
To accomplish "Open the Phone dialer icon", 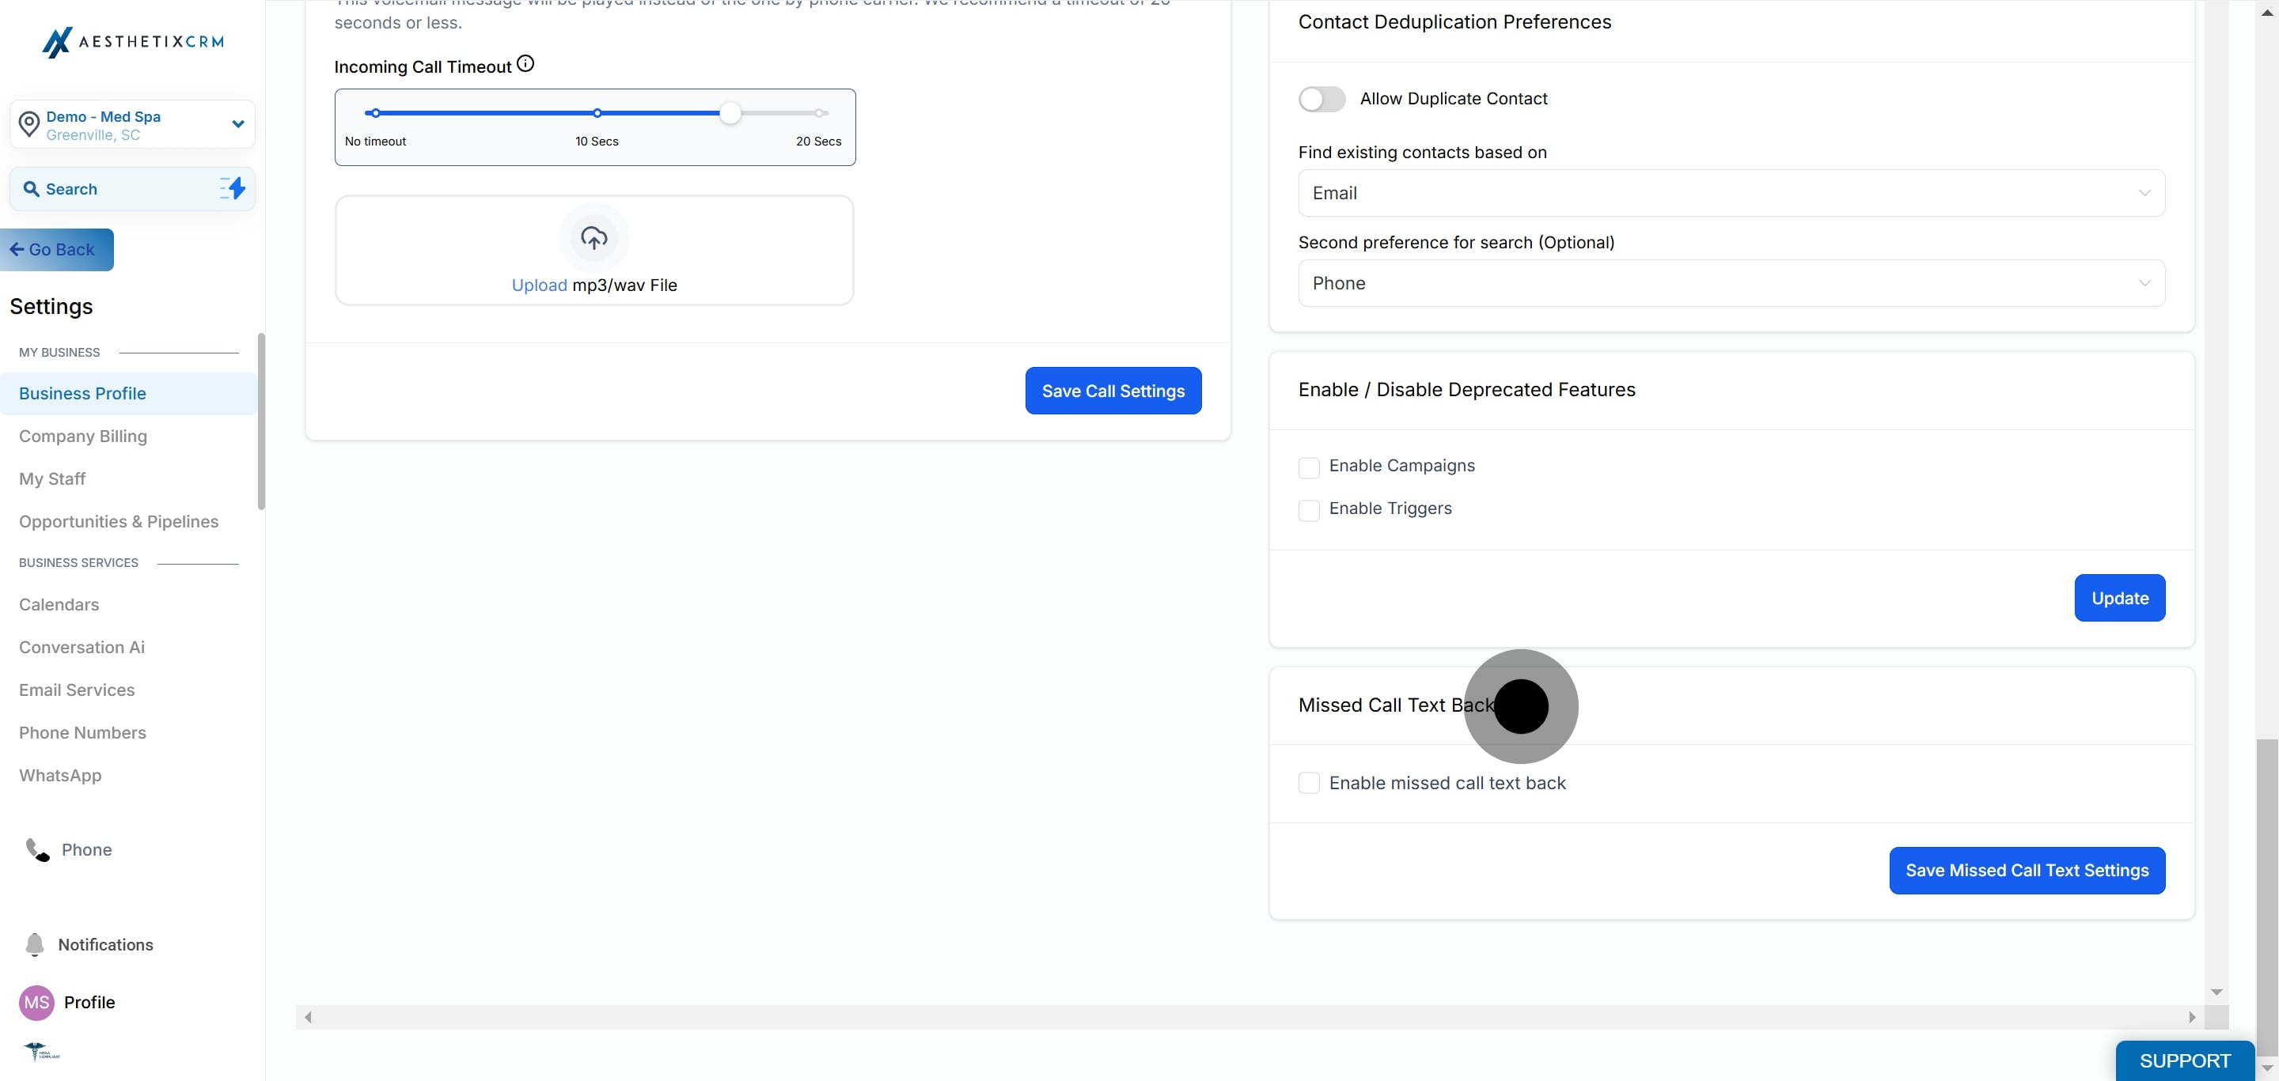I will [x=37, y=849].
